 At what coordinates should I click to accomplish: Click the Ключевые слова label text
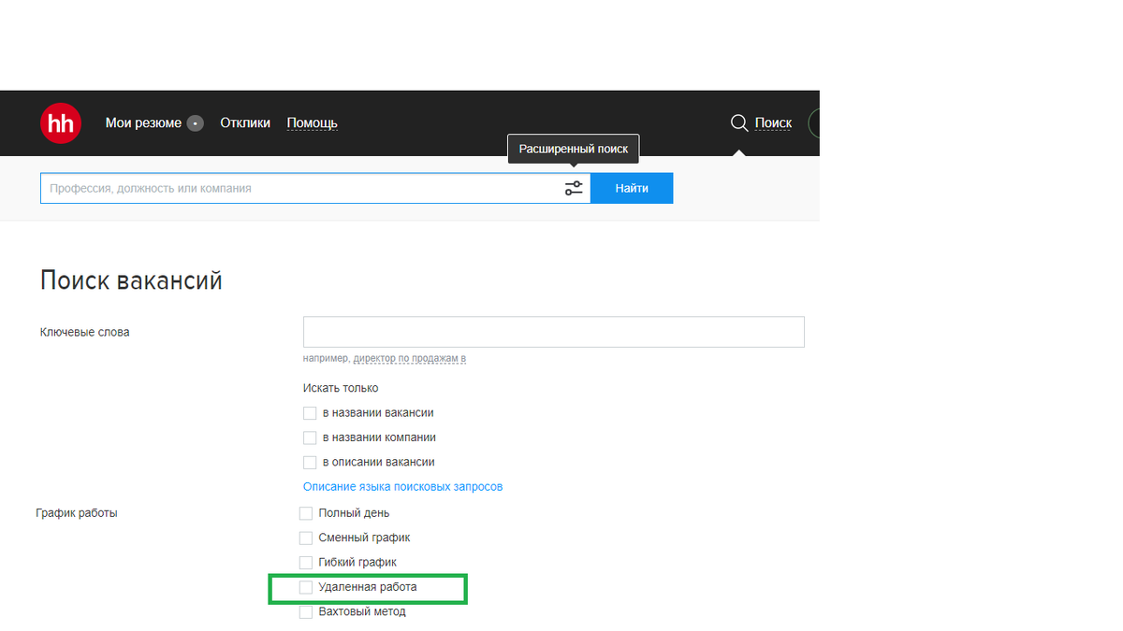[x=85, y=332]
